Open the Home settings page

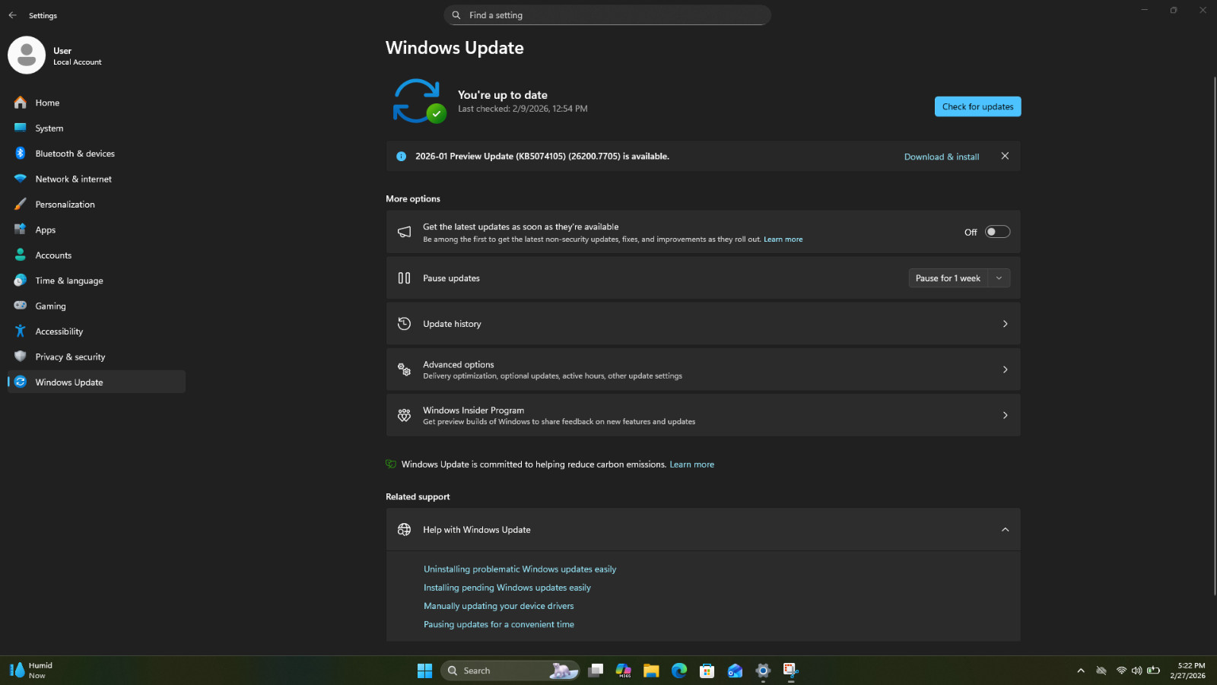[x=97, y=103]
